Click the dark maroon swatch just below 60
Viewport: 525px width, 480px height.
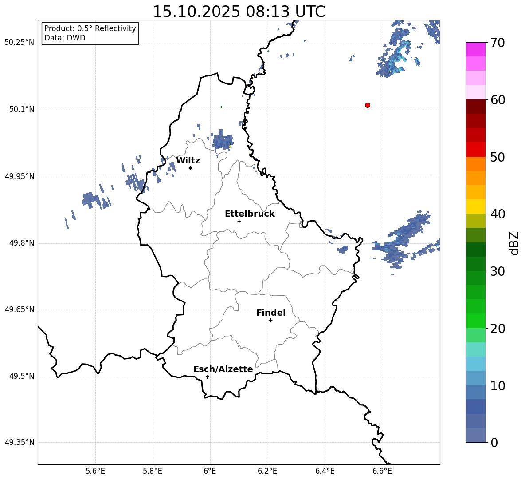[x=475, y=107]
